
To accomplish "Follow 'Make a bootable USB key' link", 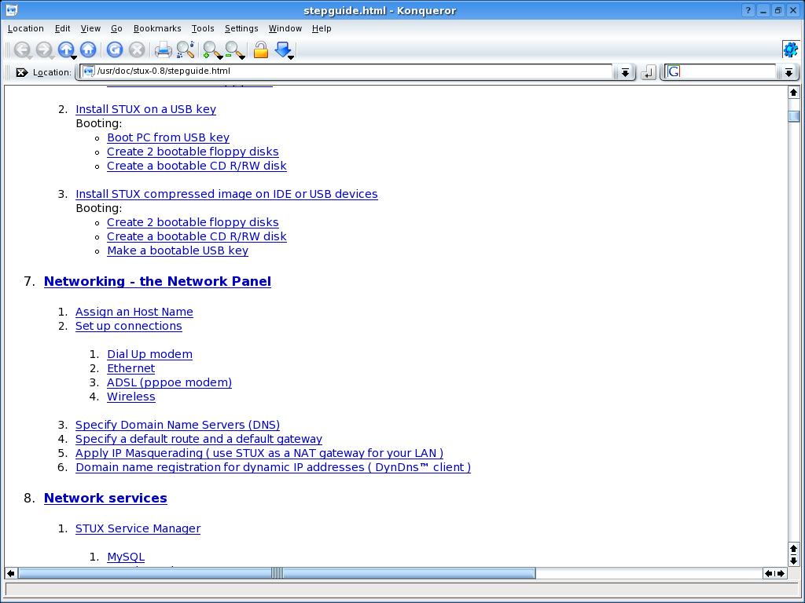I will point(178,250).
